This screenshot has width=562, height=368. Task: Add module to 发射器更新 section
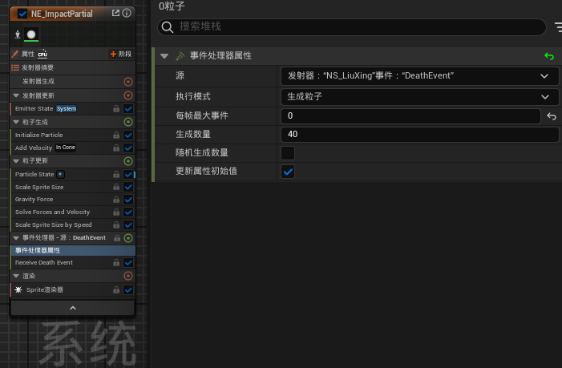pyautogui.click(x=128, y=95)
